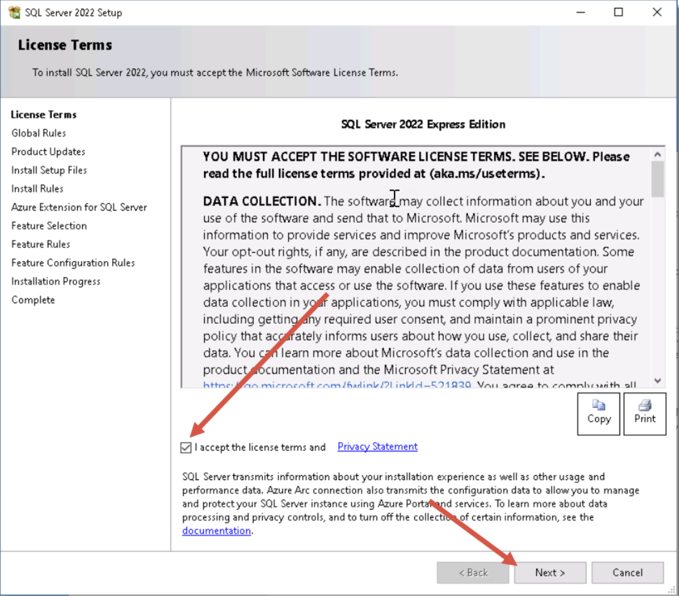The height and width of the screenshot is (596, 679).
Task: Select 'Feature Selection' step in the sidebar
Action: point(49,226)
